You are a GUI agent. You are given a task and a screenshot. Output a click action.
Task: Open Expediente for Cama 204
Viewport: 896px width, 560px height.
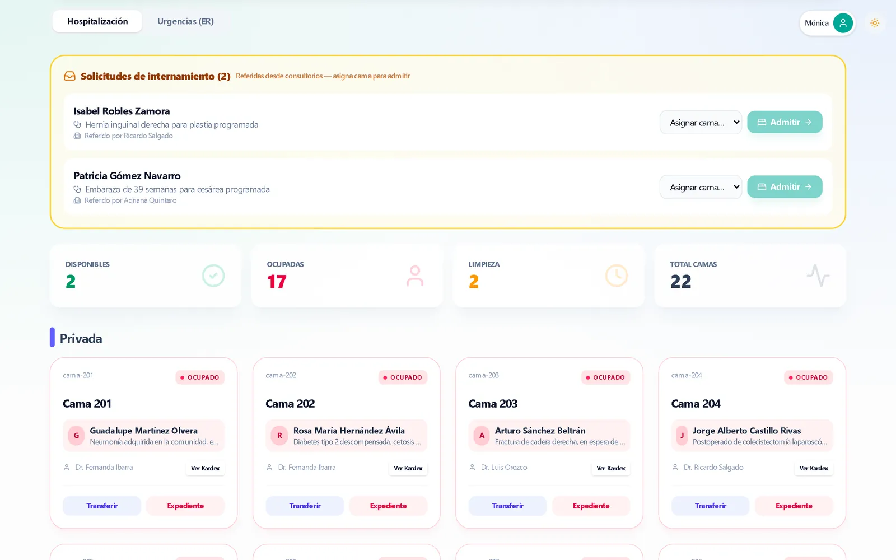click(794, 506)
